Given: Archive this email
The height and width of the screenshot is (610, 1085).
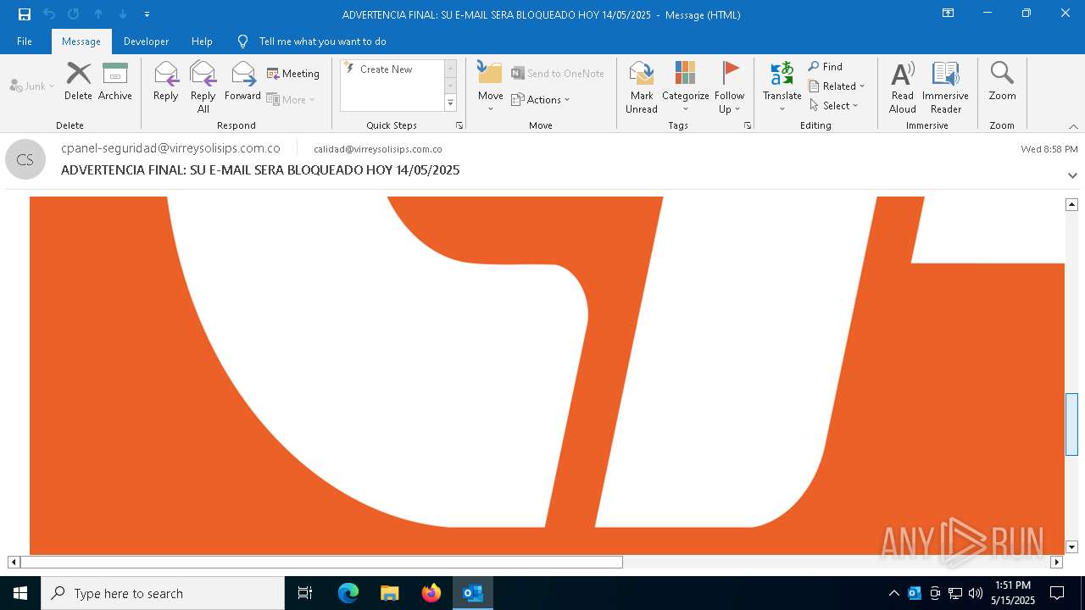Looking at the screenshot, I should (115, 81).
